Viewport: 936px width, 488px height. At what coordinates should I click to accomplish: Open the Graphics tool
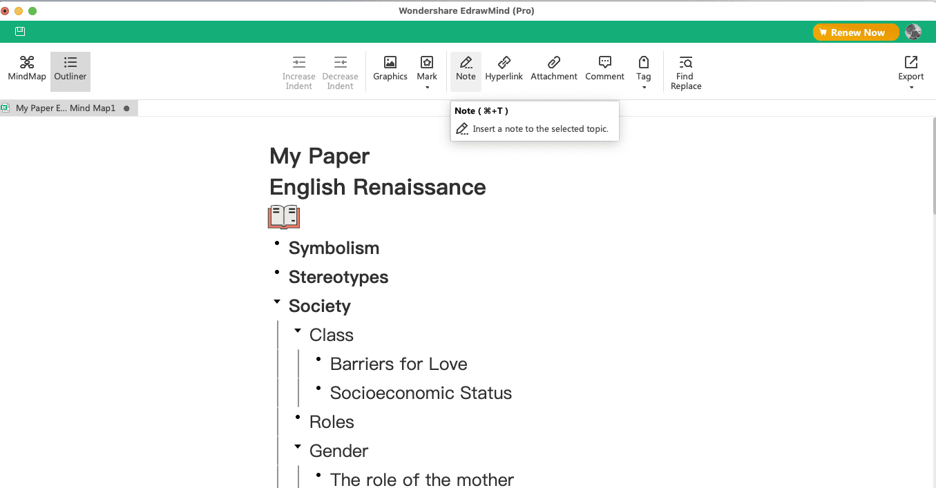[x=390, y=68]
